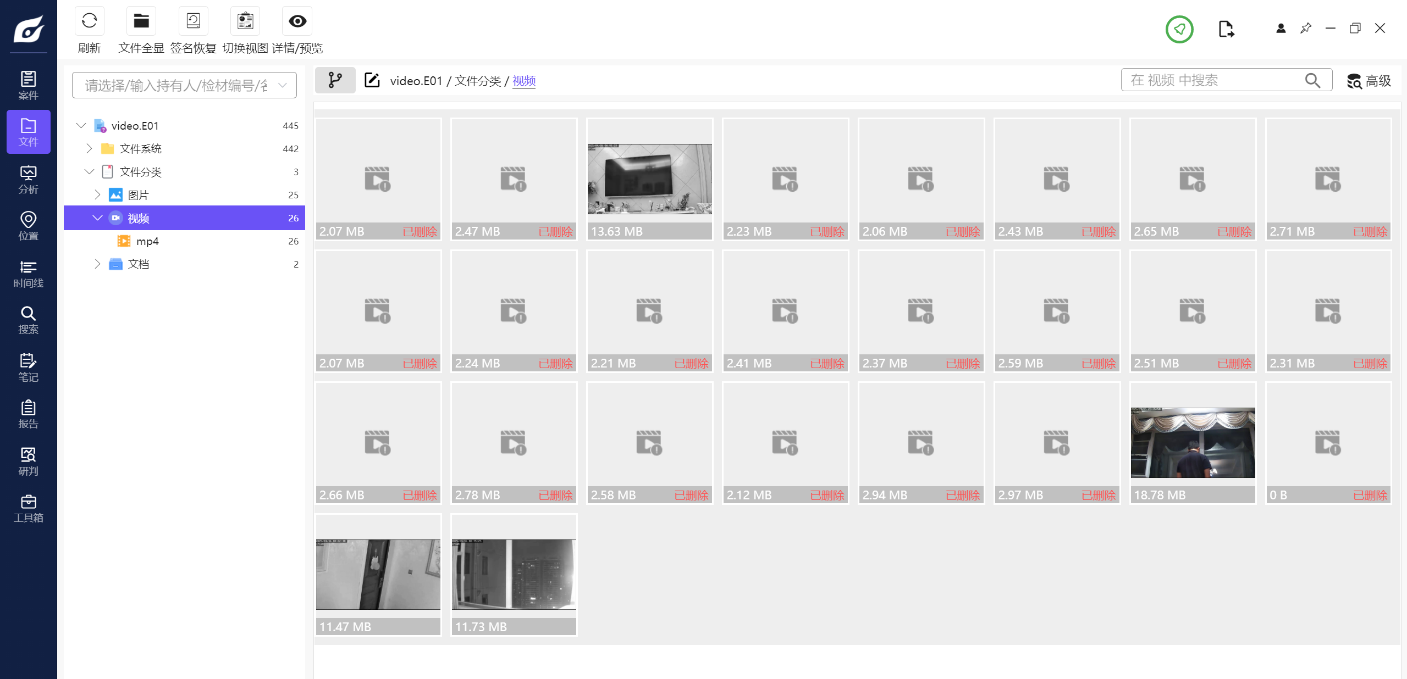Click the export file icon
The height and width of the screenshot is (679, 1407).
(x=1226, y=29)
